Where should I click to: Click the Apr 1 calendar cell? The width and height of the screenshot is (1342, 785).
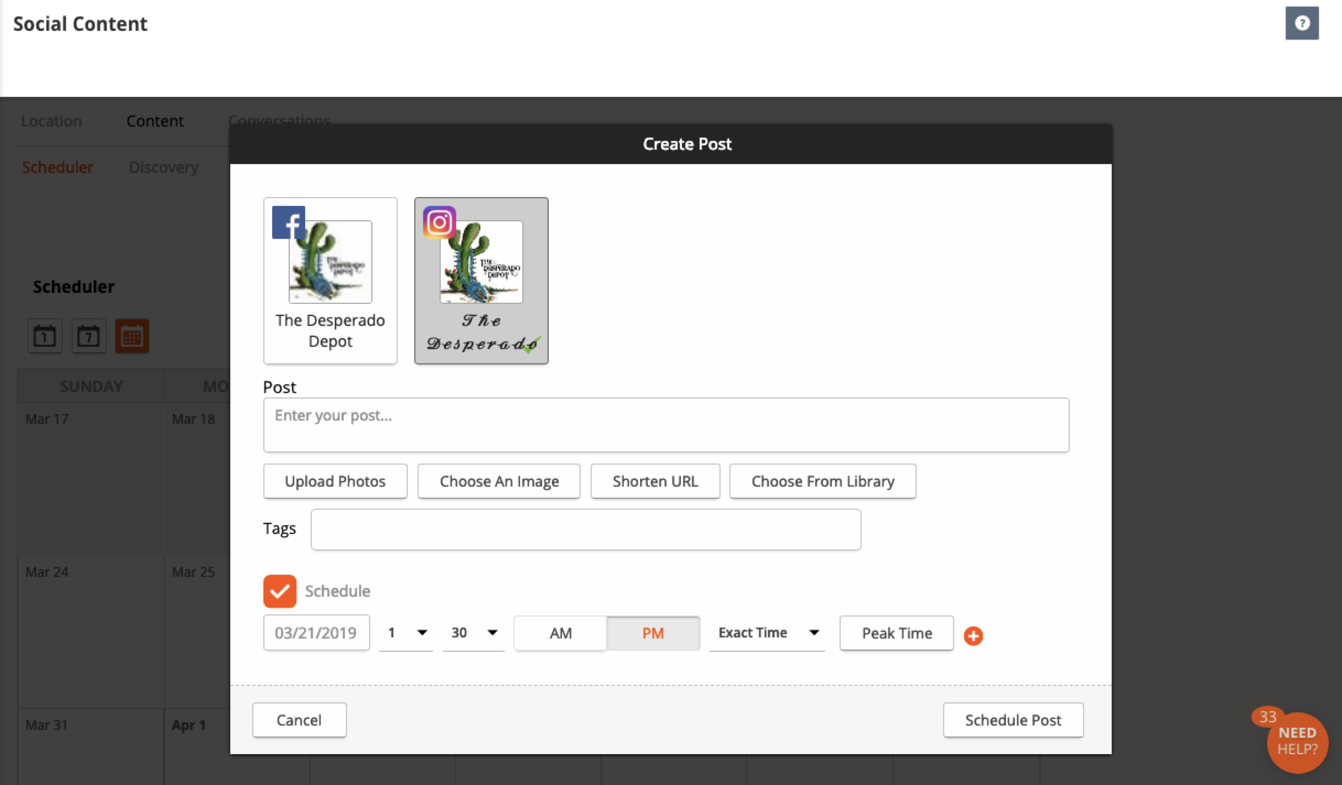[198, 747]
